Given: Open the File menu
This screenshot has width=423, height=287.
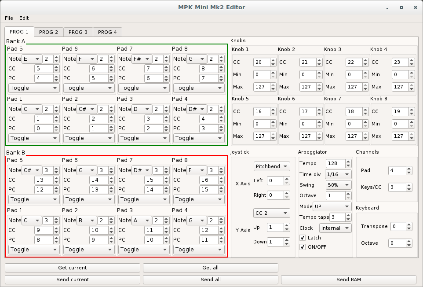Looking at the screenshot, I should pos(9,18).
